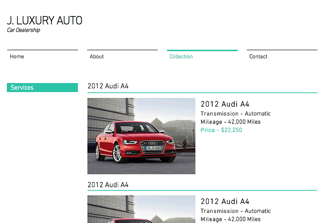Viewport: 328px width, 223px height.
Task: Click the second listing's large '2012 Audi A4' title
Action: point(225,201)
